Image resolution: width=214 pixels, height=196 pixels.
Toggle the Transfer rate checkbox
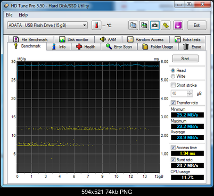173,103
